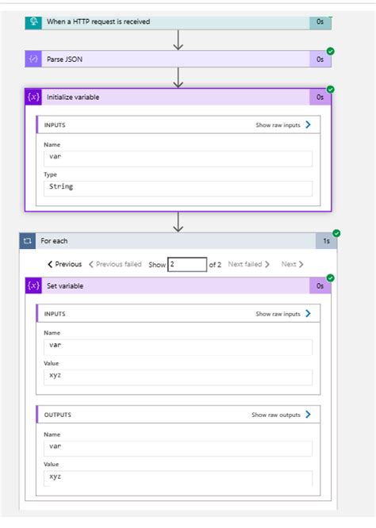Viewport: 376px width, 528px height.
Task: Click the Set variable curly-brace icon
Action: 33,285
